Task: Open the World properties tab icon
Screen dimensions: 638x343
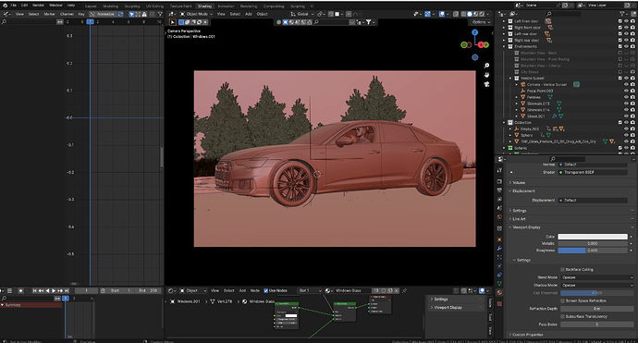Action: tap(499, 217)
